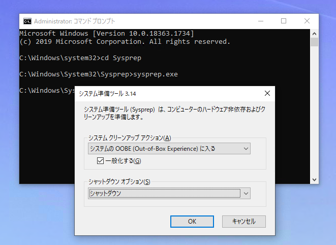The image size is (336, 245).
Task: Click the Microsoft Windows version line
Action: [107, 34]
